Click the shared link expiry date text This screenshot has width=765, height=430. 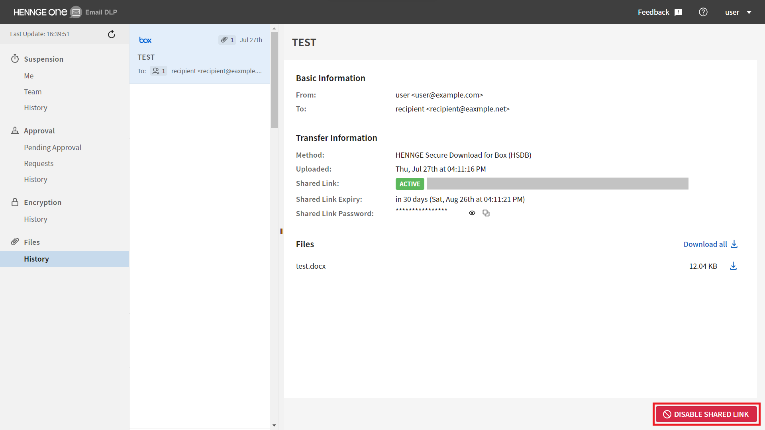coord(460,199)
